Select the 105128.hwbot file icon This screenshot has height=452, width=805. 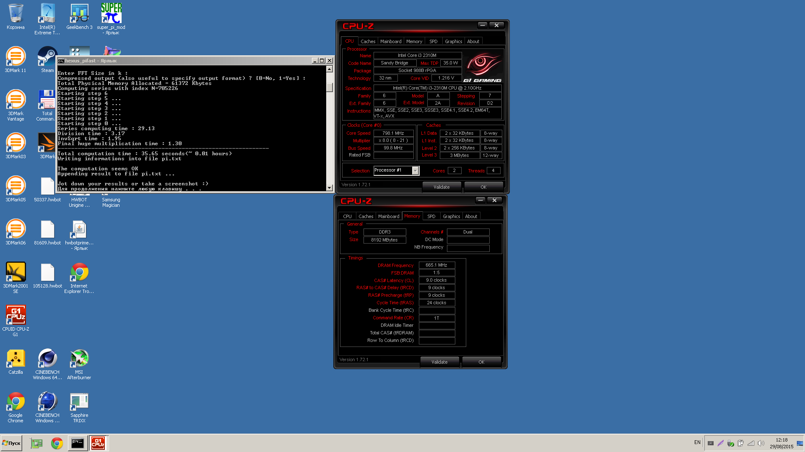click(47, 276)
